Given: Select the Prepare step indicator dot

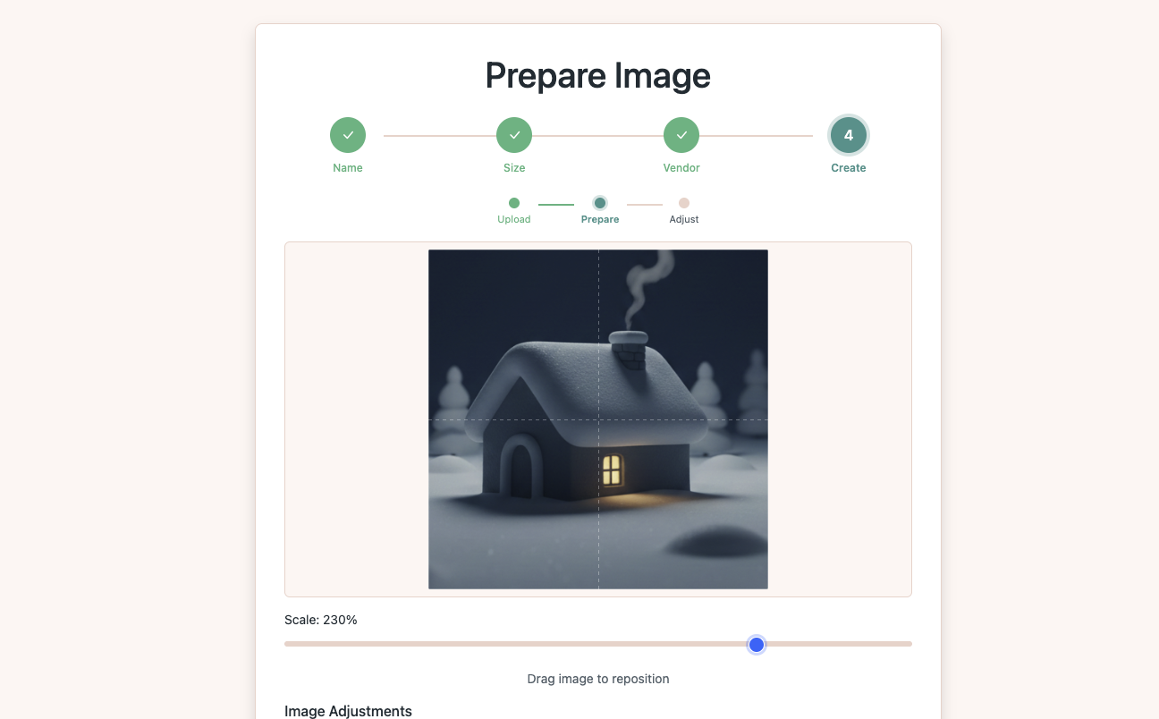Looking at the screenshot, I should click(x=600, y=203).
